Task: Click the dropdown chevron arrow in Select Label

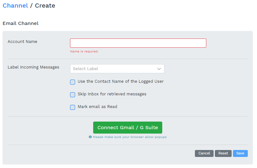Action: [x=159, y=69]
